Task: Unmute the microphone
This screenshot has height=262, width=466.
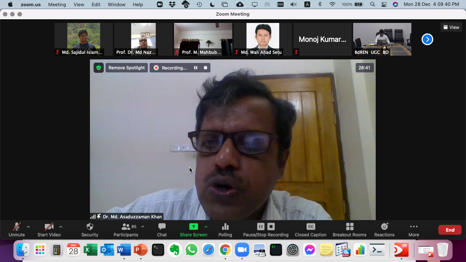Action: (x=16, y=227)
